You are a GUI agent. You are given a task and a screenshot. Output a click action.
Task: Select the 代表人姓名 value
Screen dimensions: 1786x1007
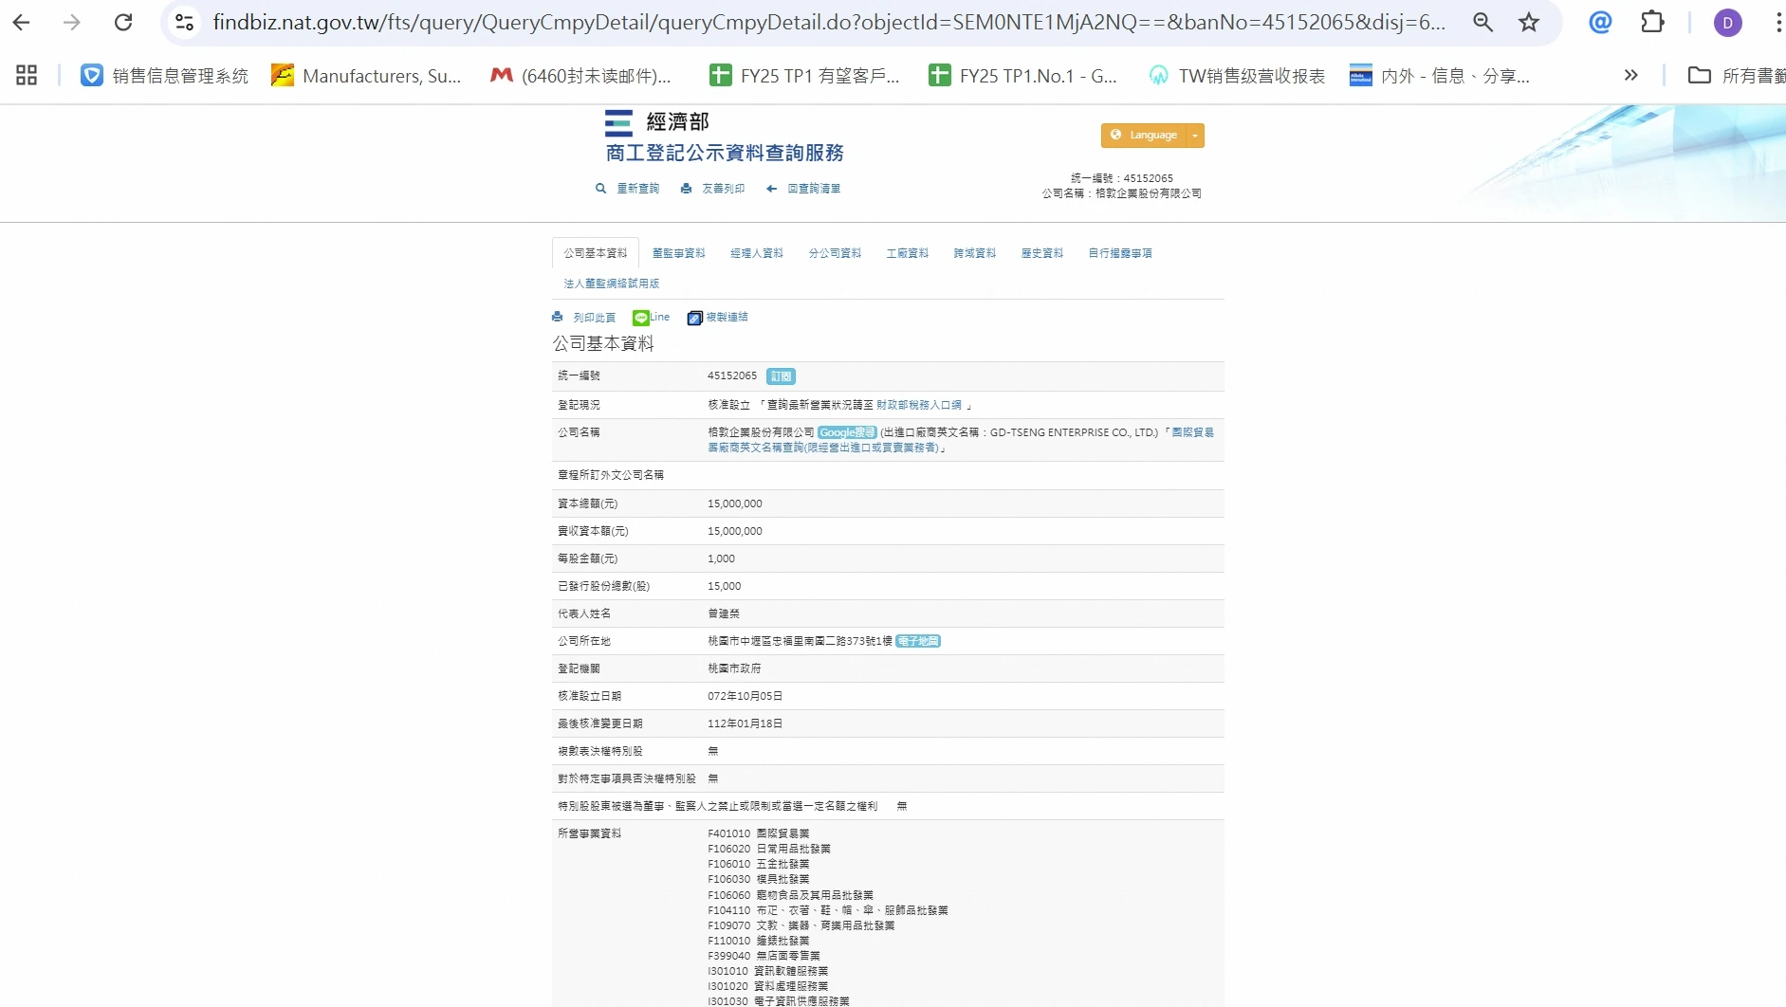pos(724,613)
